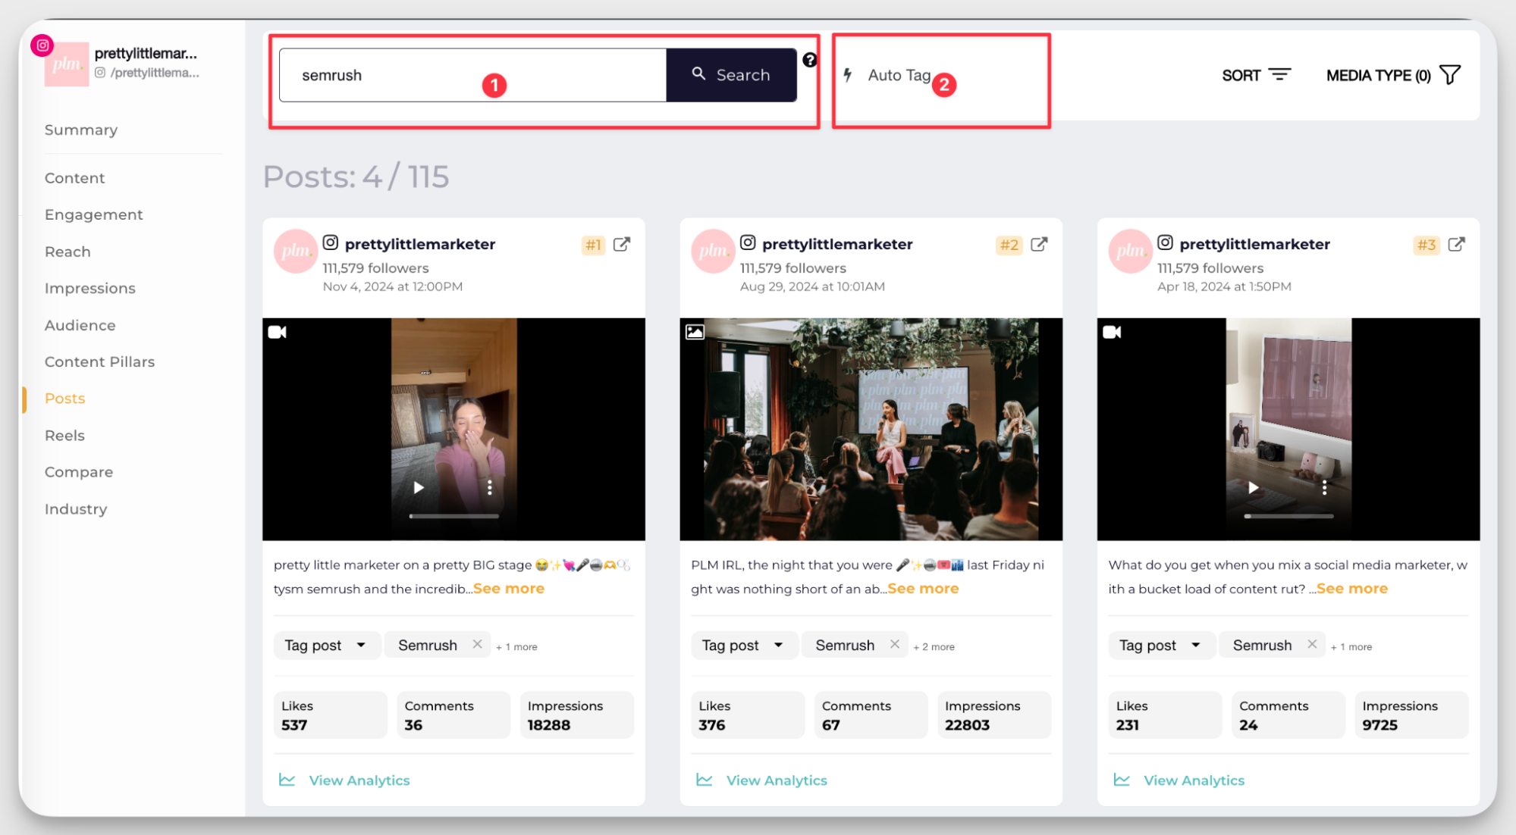Viewport: 1516px width, 835px height.
Task: Click Comments 24 stat box
Action: point(1288,715)
